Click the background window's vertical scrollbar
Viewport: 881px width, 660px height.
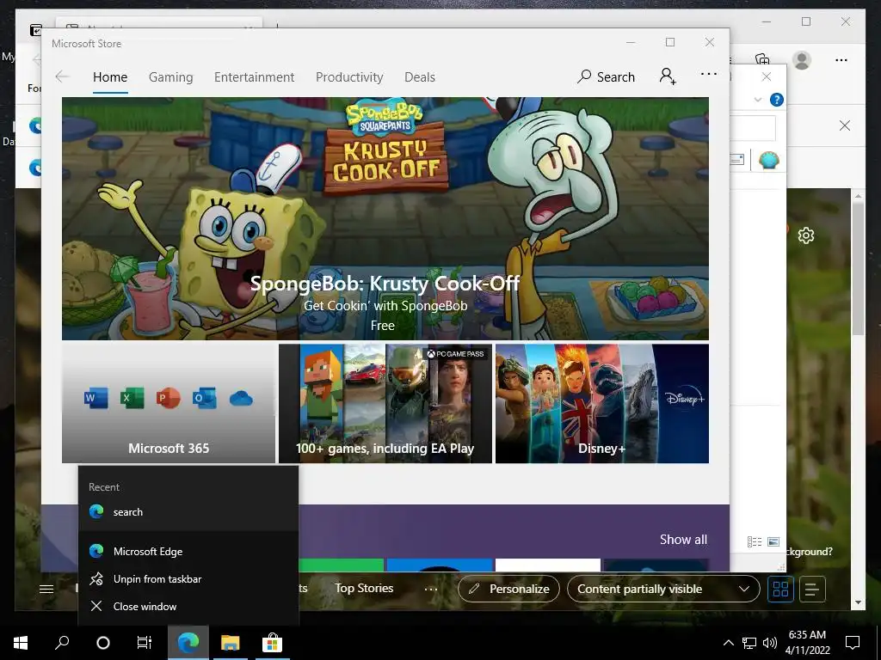point(858,268)
